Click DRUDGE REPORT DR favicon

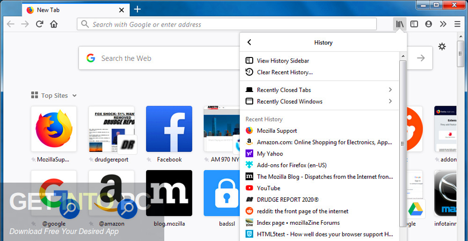point(249,199)
